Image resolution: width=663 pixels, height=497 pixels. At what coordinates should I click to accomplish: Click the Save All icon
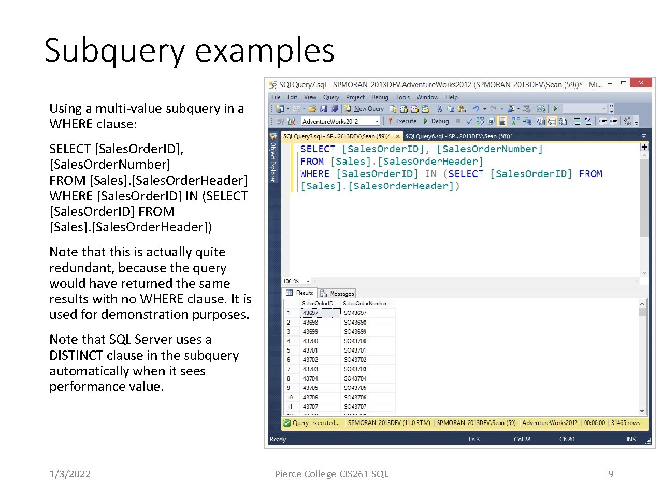point(335,109)
